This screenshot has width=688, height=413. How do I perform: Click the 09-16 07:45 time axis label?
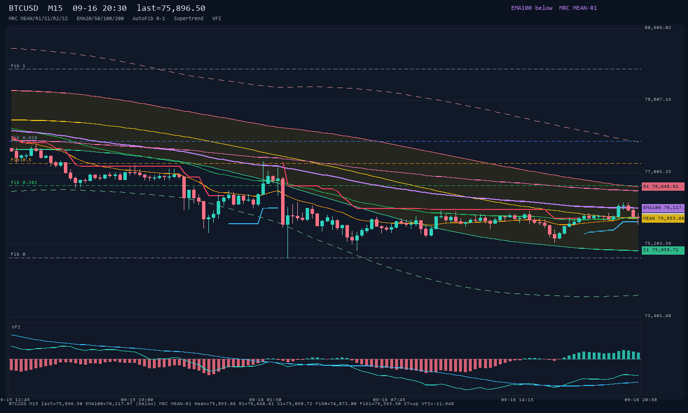[x=389, y=400]
